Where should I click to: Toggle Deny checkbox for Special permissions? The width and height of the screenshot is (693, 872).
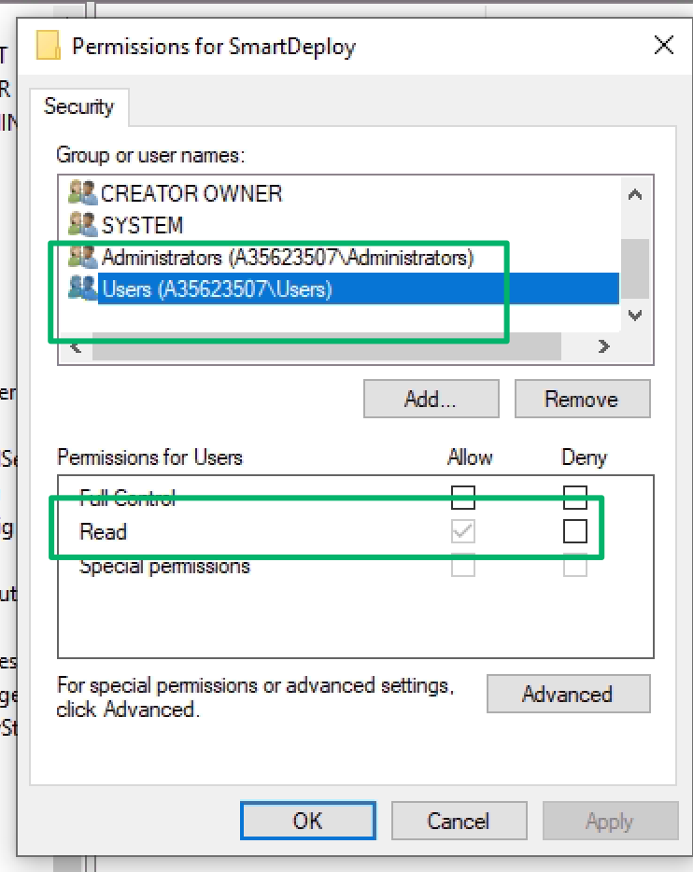pos(575,565)
